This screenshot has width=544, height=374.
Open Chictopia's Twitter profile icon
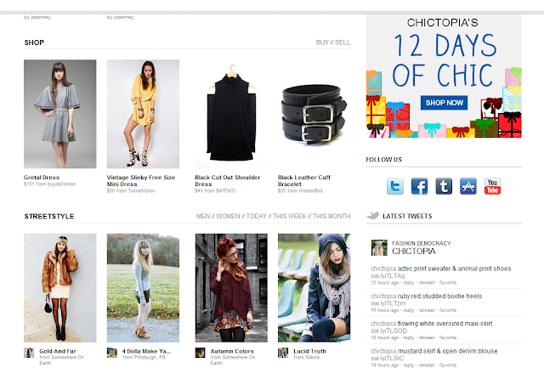click(394, 186)
